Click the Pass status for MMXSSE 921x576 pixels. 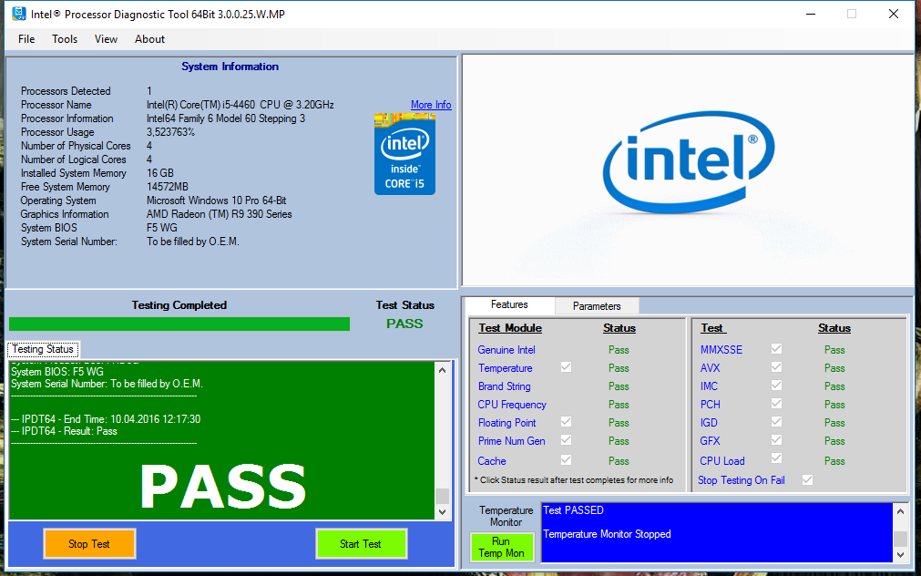coord(834,350)
